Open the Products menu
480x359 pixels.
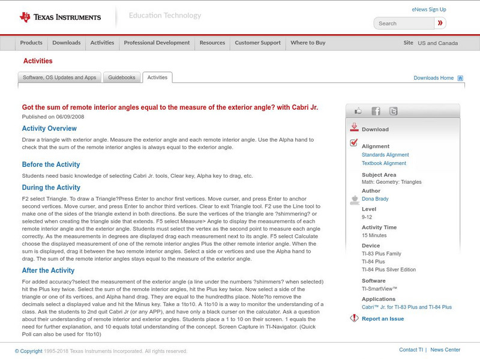(31, 43)
